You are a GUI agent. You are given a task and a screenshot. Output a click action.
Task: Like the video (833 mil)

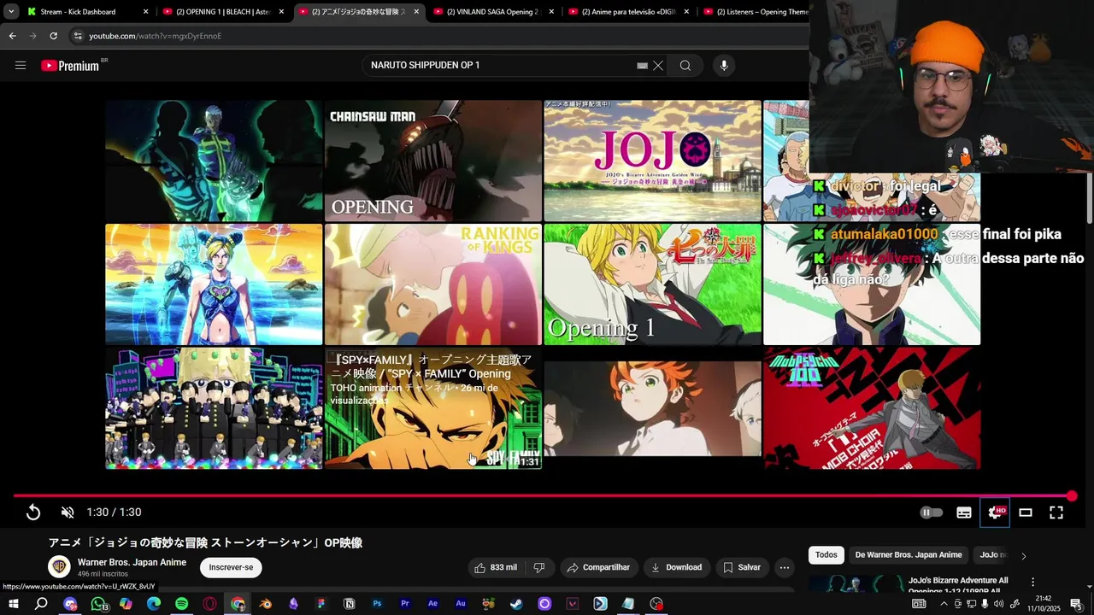pos(496,567)
